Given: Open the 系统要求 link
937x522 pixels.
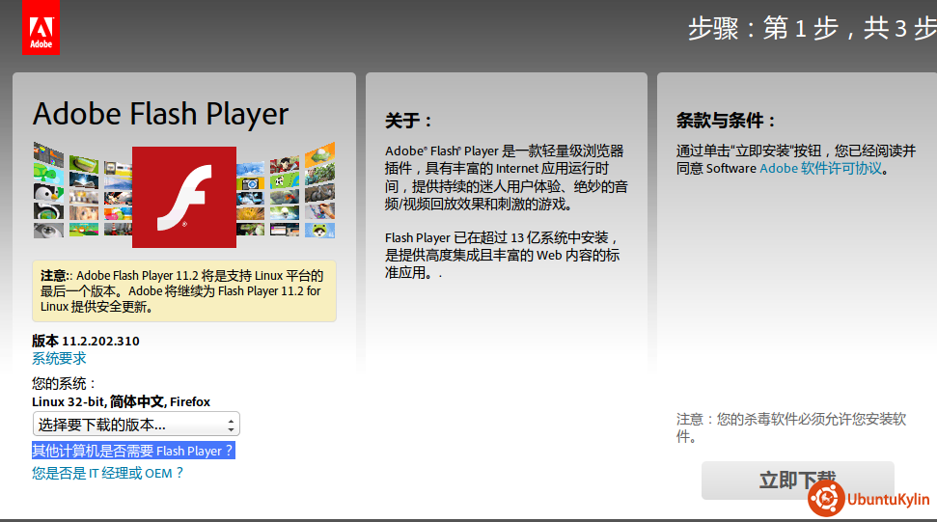Looking at the screenshot, I should click(59, 359).
